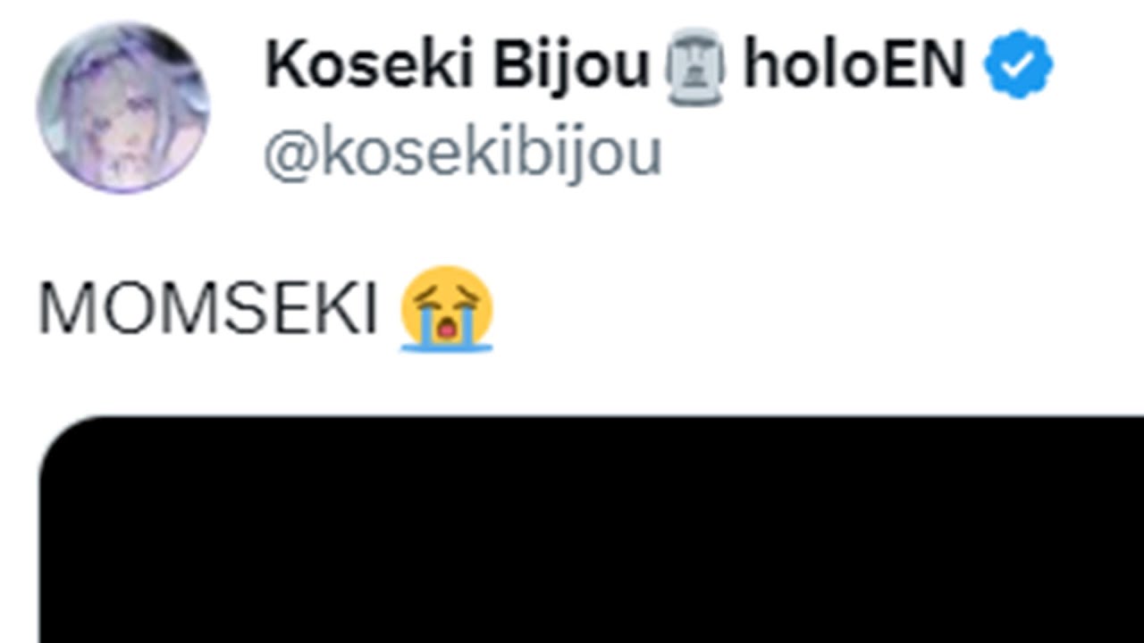
Task: Click the "holoEN" text after the moai
Action: tap(854, 65)
